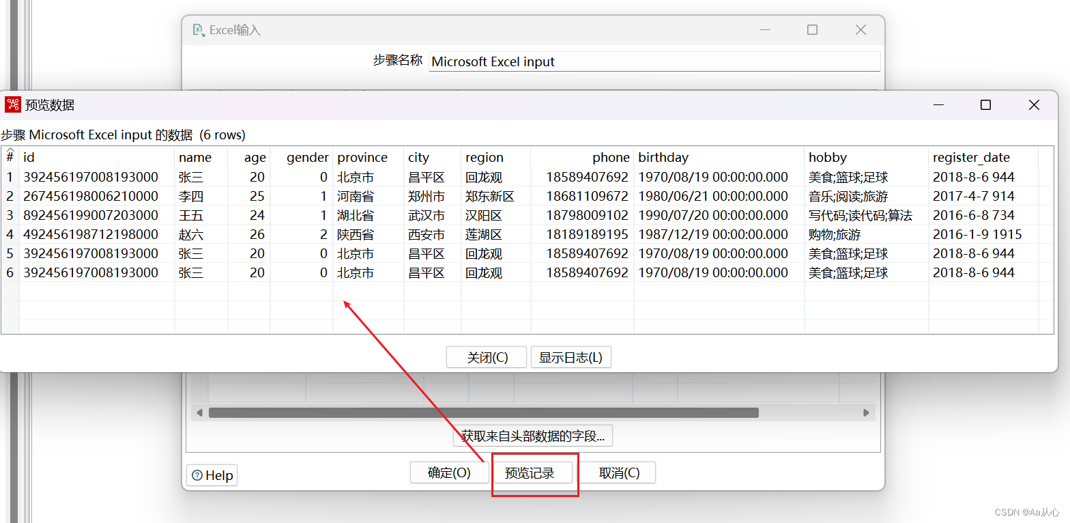Click the gender column header

(x=302, y=157)
